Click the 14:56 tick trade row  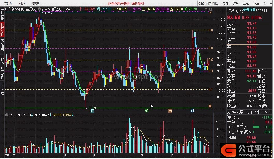click(249, 138)
